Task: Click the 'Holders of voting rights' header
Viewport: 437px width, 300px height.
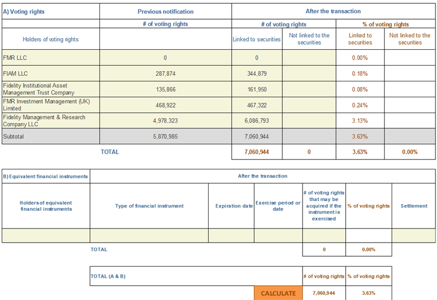Action: click(x=51, y=39)
